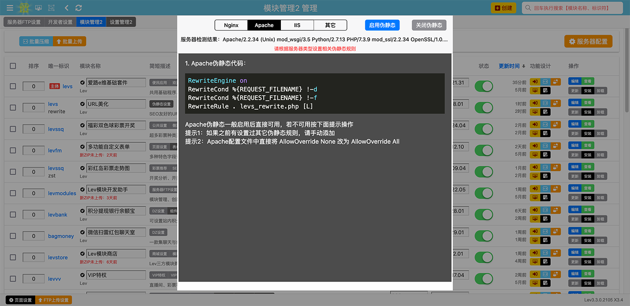Select the 其它 server tab
The image size is (630, 306).
tap(330, 25)
